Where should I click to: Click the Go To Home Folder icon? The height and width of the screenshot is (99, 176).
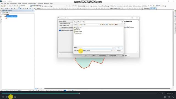pyautogui.click(x=102, y=24)
